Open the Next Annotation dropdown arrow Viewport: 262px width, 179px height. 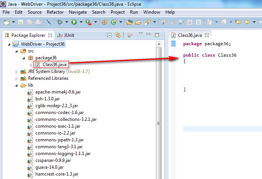(216, 22)
